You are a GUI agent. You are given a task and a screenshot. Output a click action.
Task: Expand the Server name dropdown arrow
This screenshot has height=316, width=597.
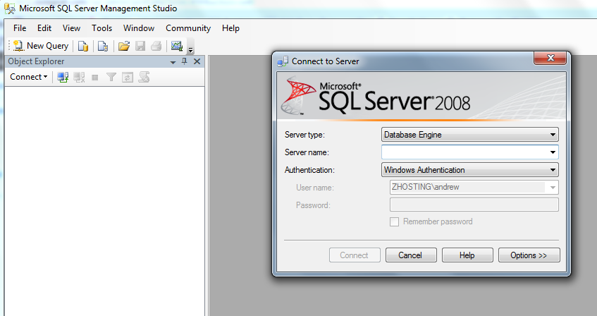tap(553, 152)
